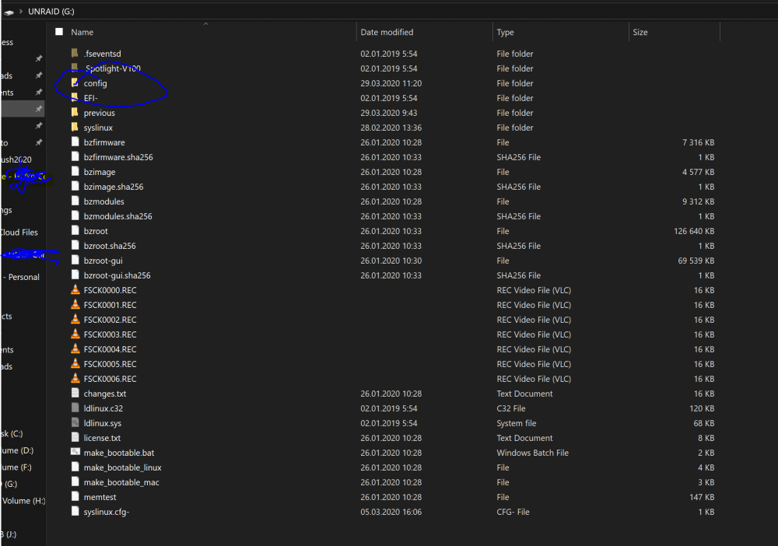Select volume (D:) in navigation pane
778x546 pixels.
point(17,450)
